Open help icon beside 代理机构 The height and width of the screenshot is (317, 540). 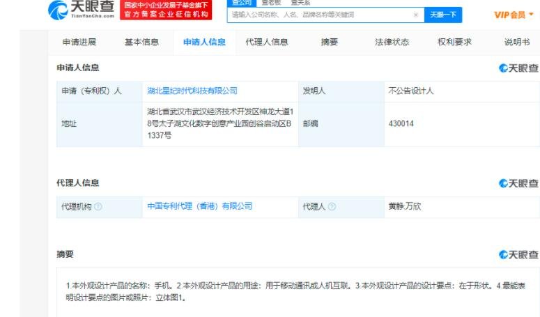(98, 206)
